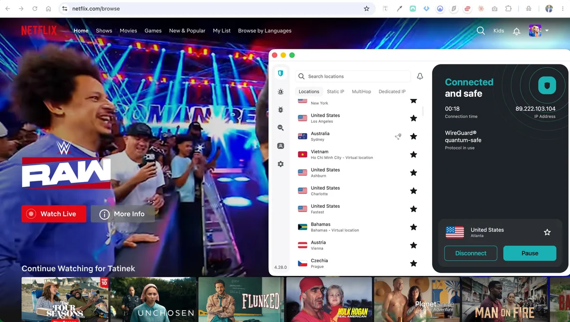Click the Search locations field
Screen dimensions: 570x322
tap(353, 76)
